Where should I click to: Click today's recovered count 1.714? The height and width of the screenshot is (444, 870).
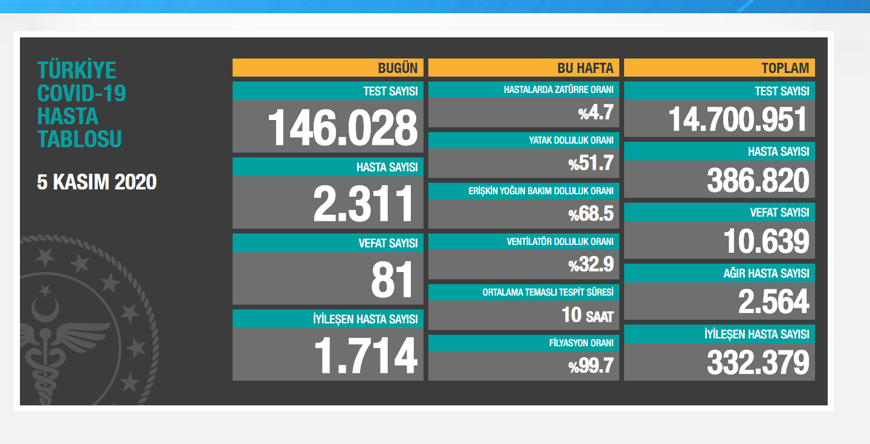click(x=365, y=355)
